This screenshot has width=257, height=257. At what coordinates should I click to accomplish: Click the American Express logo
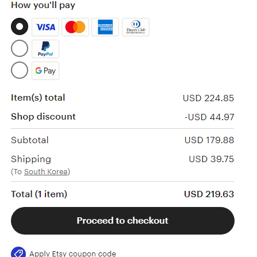click(105, 27)
